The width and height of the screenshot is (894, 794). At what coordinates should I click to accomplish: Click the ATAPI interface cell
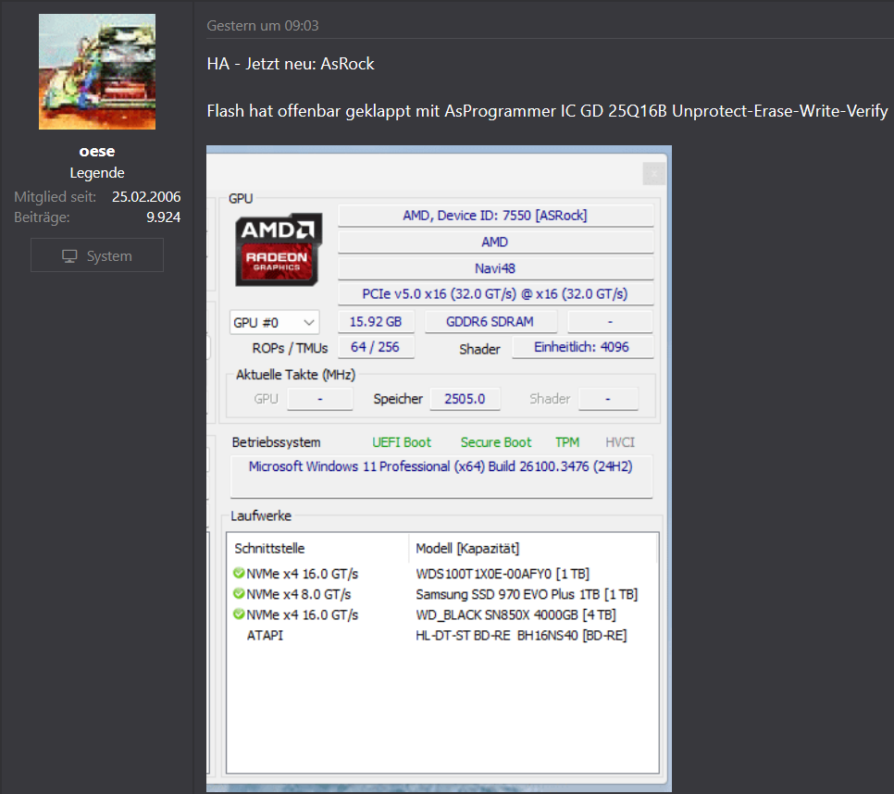(265, 635)
